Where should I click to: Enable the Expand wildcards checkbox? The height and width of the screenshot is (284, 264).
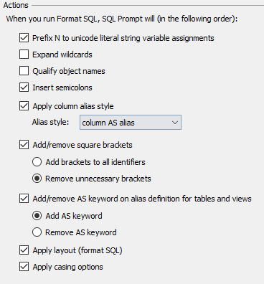click(x=24, y=55)
